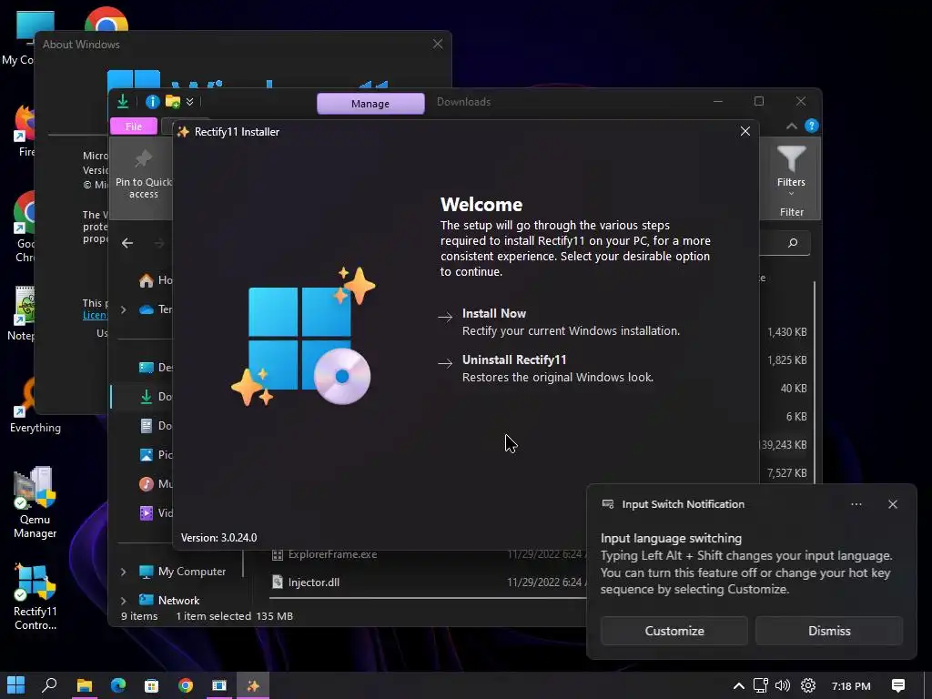This screenshot has height=699, width=932.
Task: Switch to About Windows taskbar item
Action: (219, 685)
